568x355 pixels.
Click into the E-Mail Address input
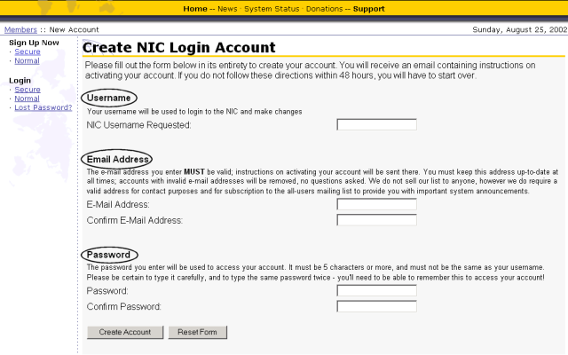[376, 204]
